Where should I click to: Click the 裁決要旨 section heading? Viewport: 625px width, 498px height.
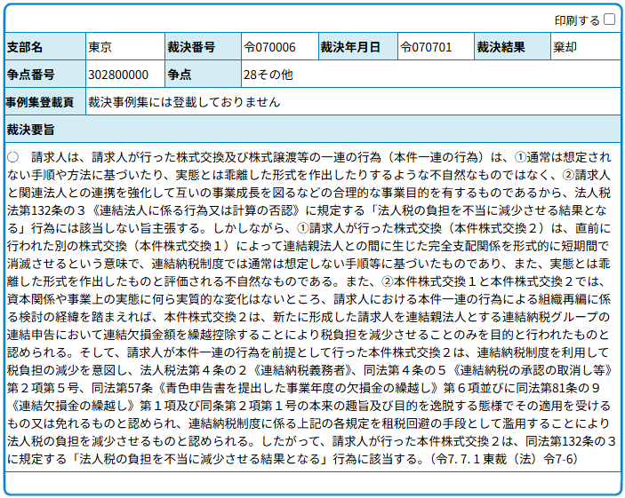pos(30,130)
